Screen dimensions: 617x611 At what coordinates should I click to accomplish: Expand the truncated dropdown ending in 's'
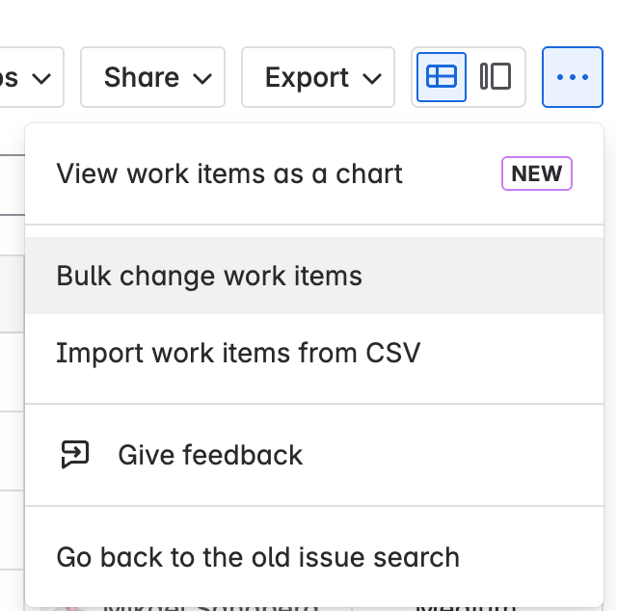point(32,77)
